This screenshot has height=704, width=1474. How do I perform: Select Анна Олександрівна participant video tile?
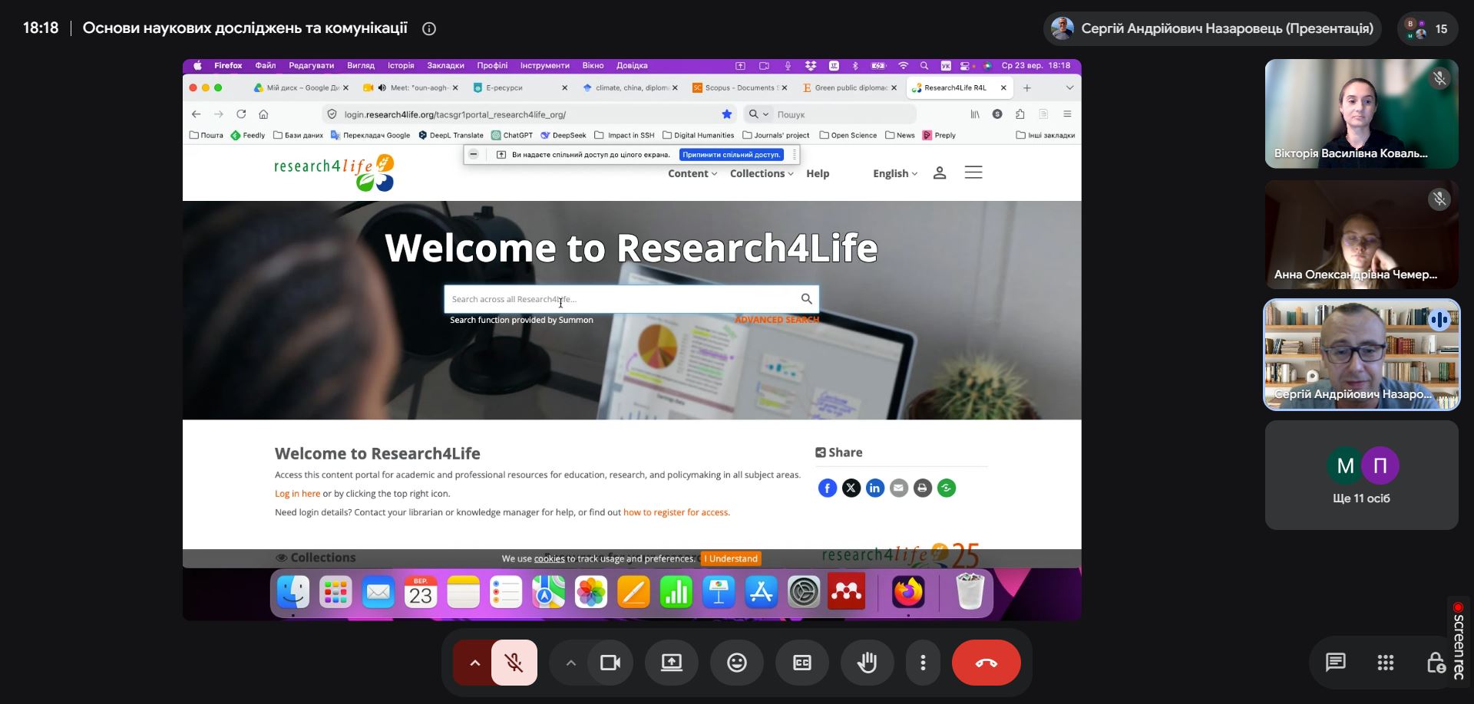coord(1362,235)
